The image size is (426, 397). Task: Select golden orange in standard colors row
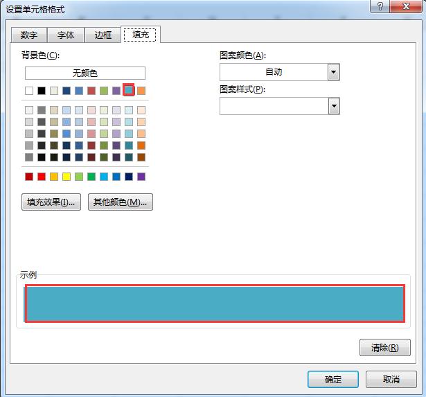pos(54,177)
